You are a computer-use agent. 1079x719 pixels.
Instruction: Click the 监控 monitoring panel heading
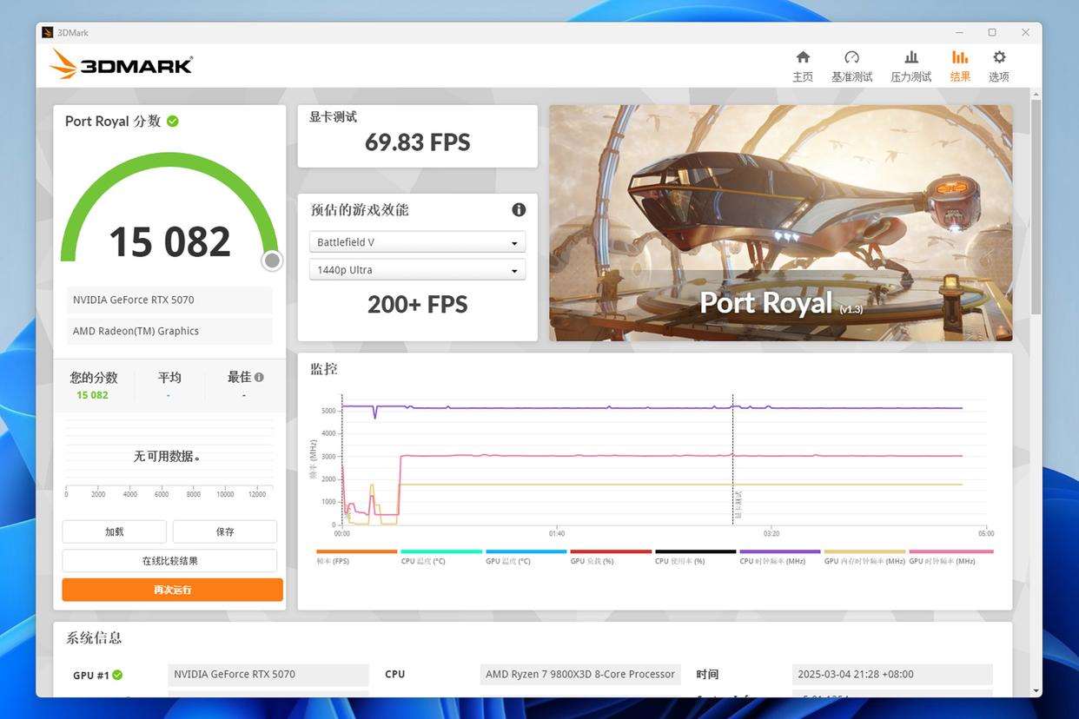click(x=324, y=369)
